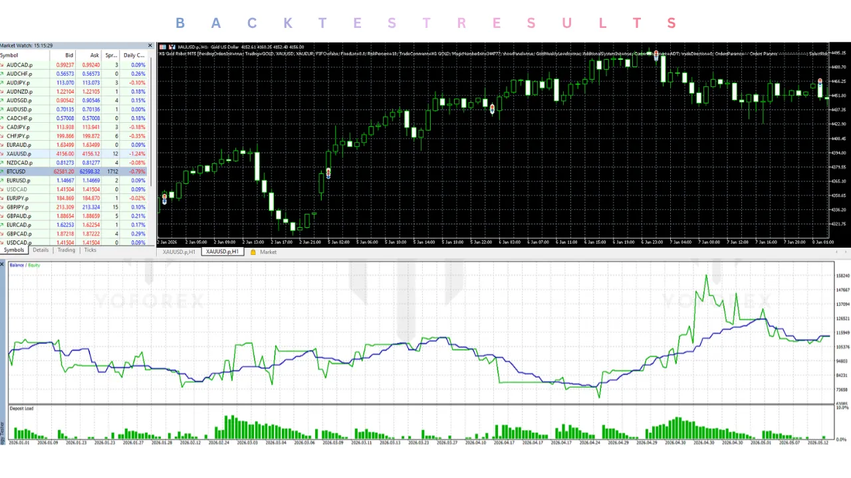Switch to the inactive XAUUSD.p,H1 chart tab
This screenshot has width=851, height=478.
[x=179, y=252]
